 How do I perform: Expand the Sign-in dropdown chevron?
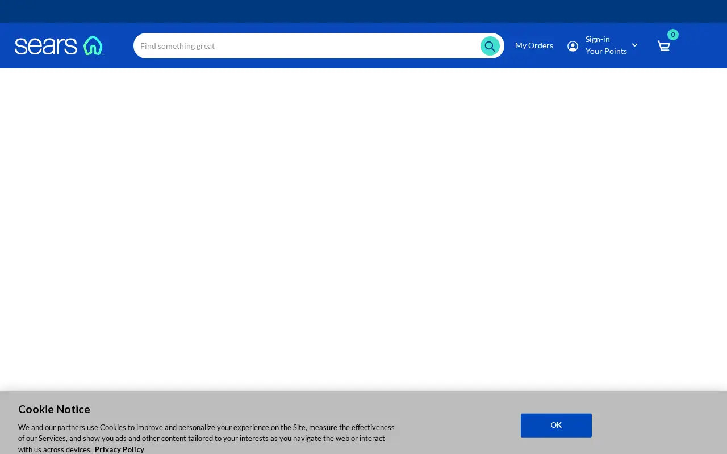(634, 45)
